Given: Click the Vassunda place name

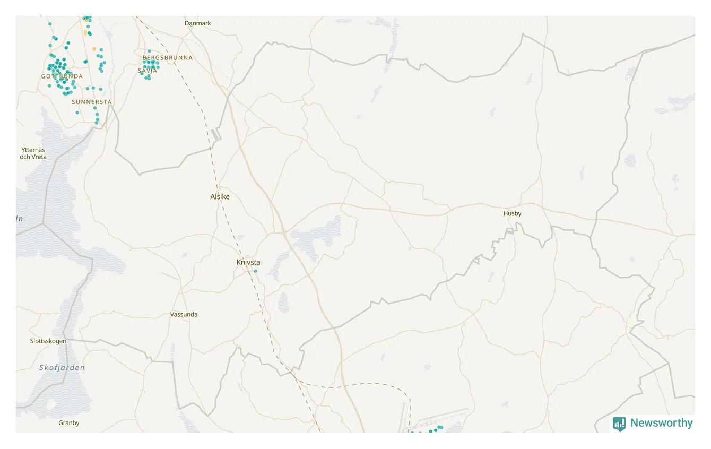Looking at the screenshot, I should 184,314.
